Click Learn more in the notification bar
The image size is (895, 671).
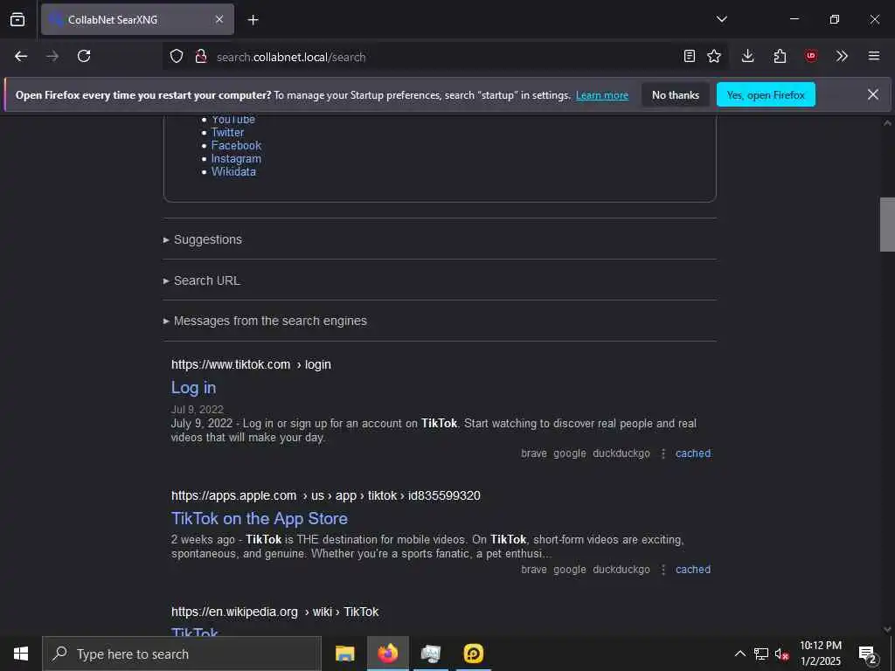(602, 95)
